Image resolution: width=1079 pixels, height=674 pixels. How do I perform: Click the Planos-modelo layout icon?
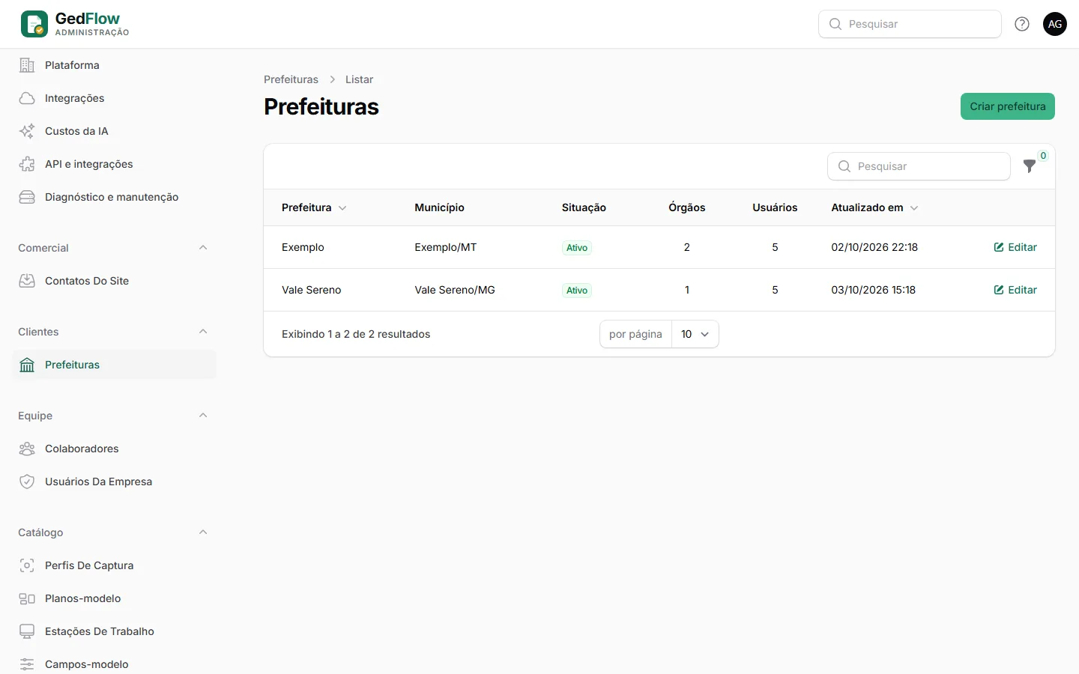point(27,598)
